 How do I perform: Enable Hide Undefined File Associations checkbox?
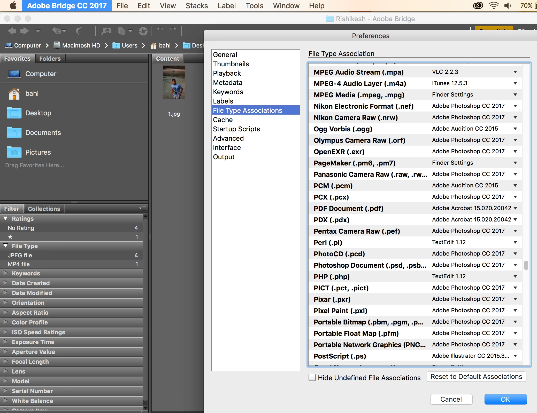312,377
